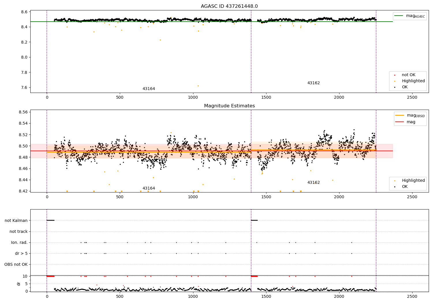Viewport: 433px width, 303px height.
Task: Click the 'not track' axis label
Action: point(18,231)
